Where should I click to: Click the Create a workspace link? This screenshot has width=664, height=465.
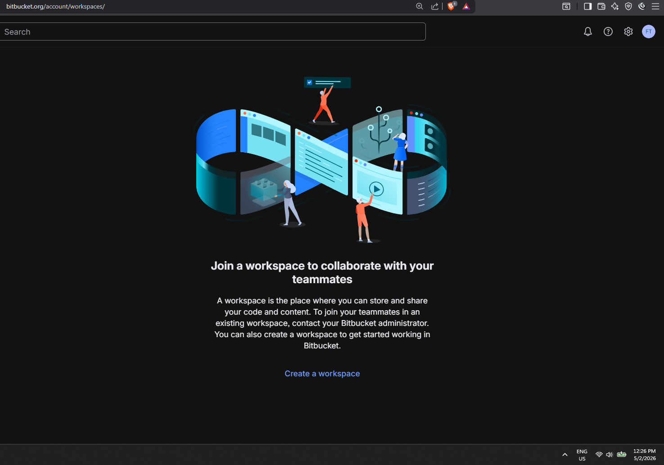[x=322, y=374]
